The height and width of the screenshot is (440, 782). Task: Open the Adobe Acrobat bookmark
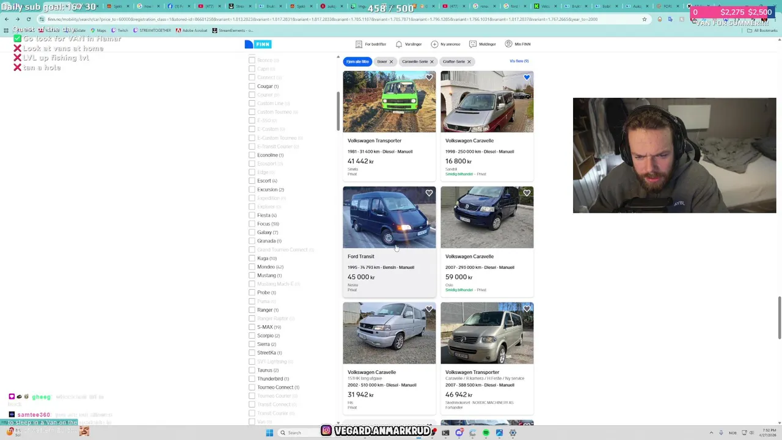click(x=192, y=31)
